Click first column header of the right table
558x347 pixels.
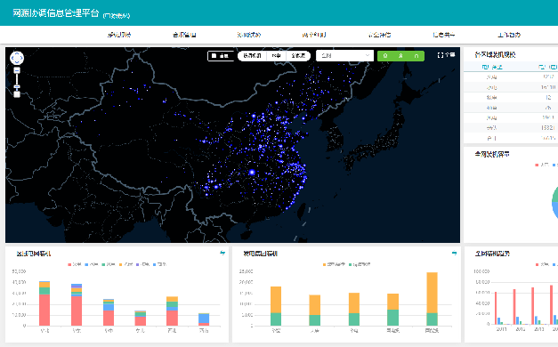coord(492,67)
